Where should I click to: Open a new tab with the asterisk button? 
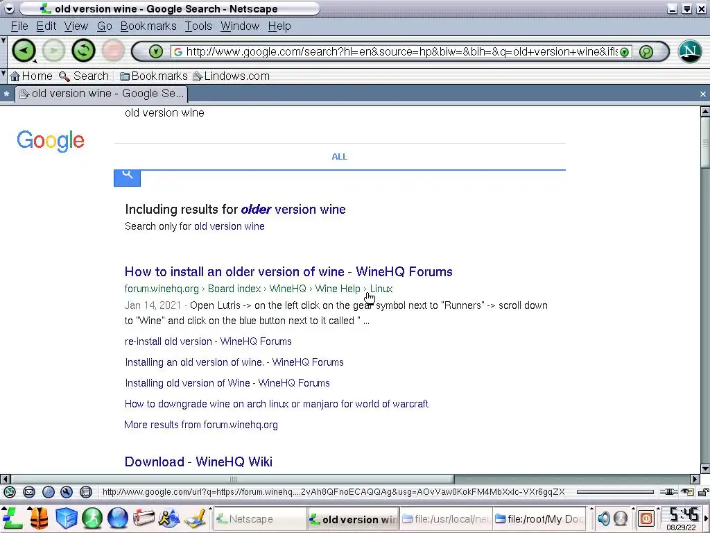[x=6, y=94]
